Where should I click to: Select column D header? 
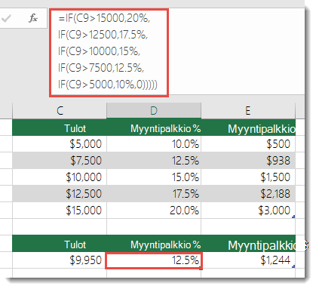(154, 111)
